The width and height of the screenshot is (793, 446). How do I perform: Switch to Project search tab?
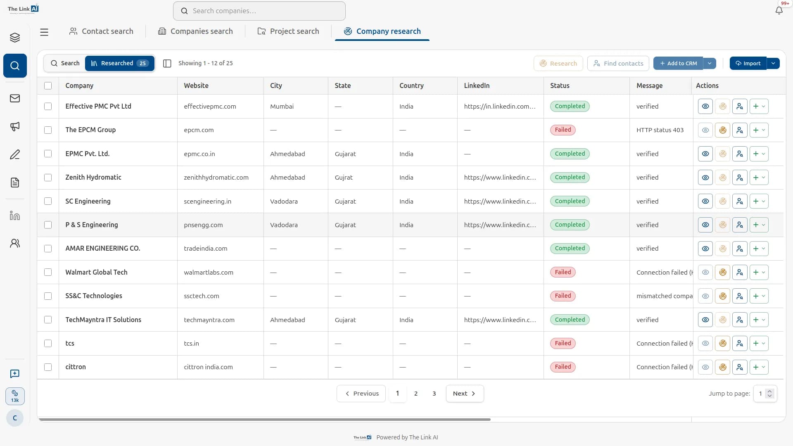tap(288, 31)
